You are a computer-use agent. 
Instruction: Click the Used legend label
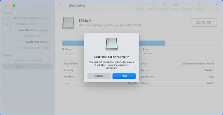pyautogui.click(x=68, y=49)
